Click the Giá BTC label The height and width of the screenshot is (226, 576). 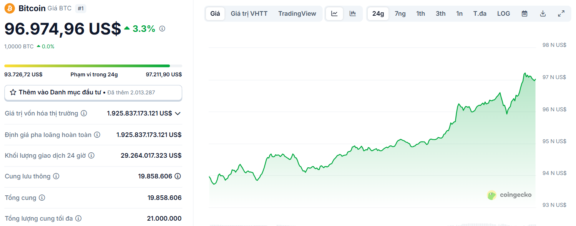[x=60, y=8]
